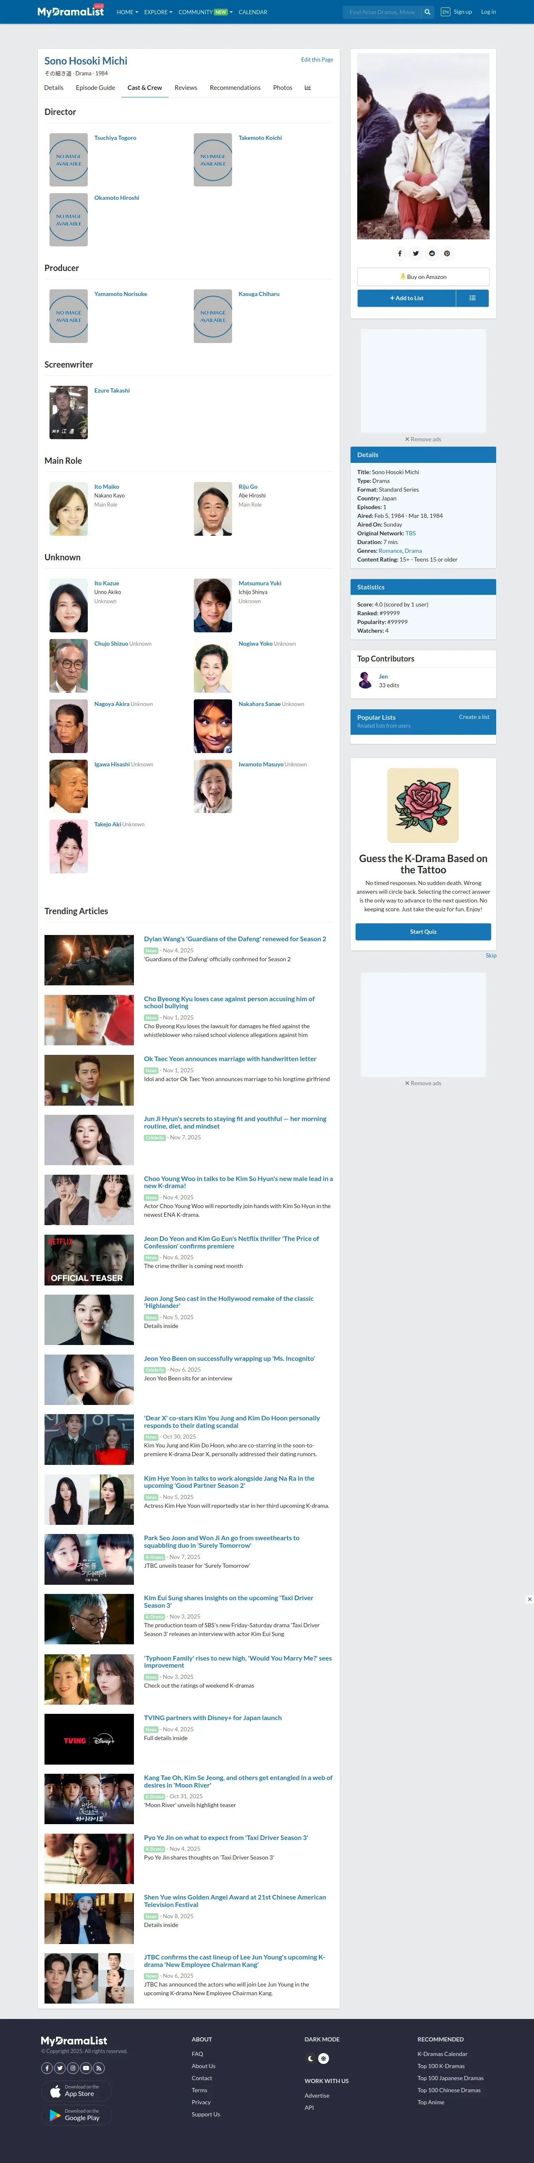Image resolution: width=534 pixels, height=2163 pixels.
Task: Open footer Support Us link
Action: [205, 2114]
